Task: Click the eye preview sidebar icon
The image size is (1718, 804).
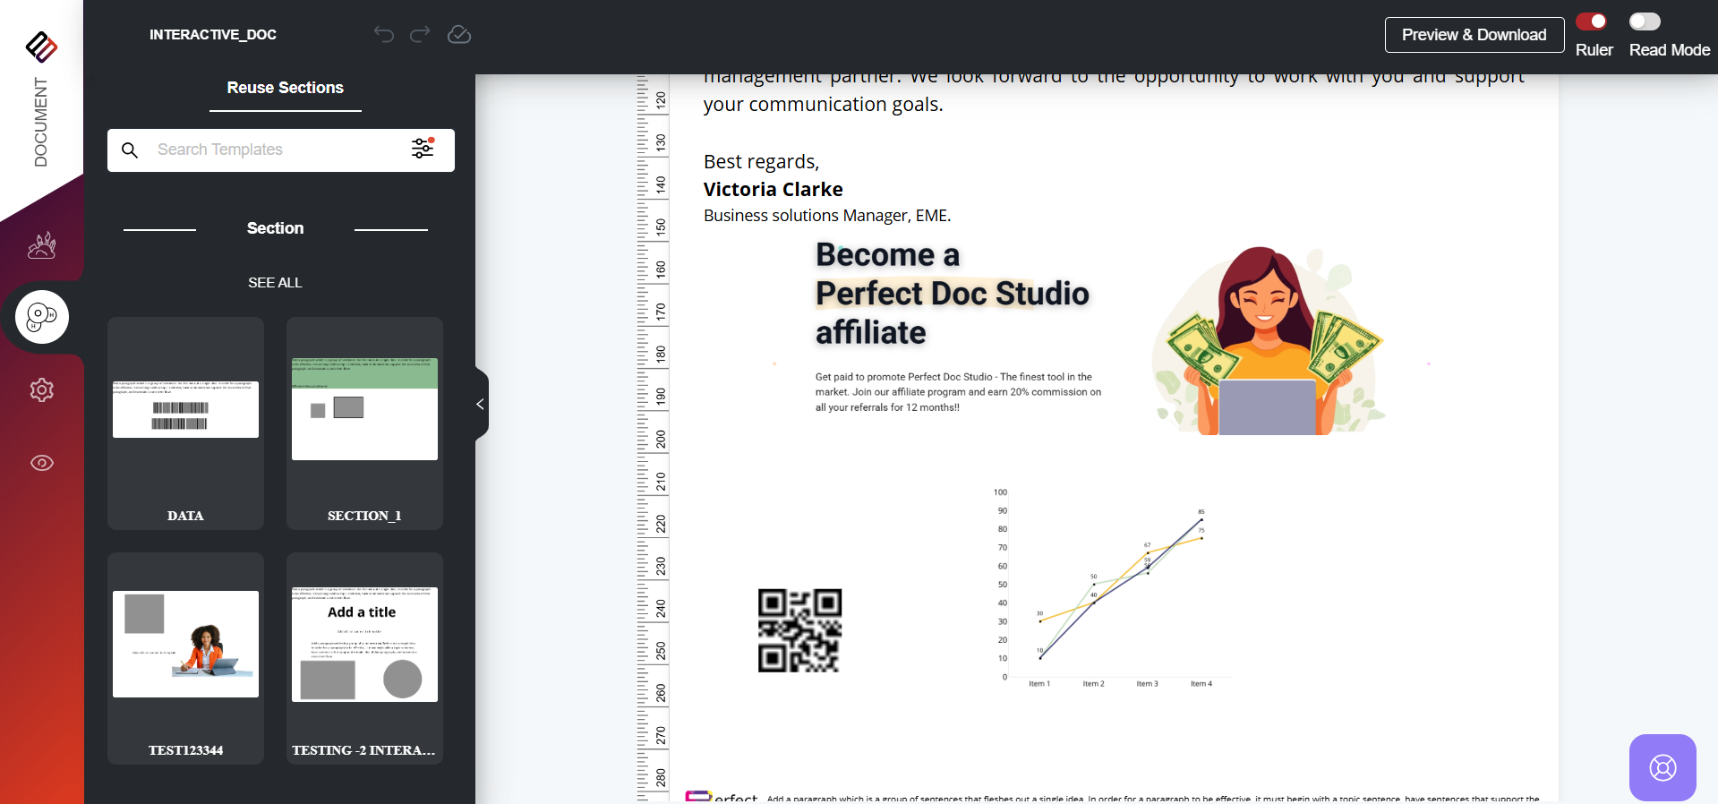Action: 41,463
